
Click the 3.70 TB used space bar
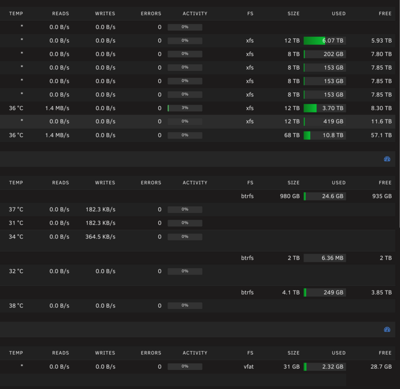[325, 108]
